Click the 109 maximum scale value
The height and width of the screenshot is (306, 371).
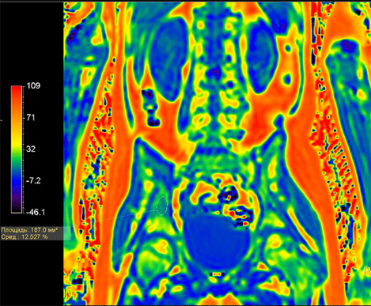click(33, 86)
